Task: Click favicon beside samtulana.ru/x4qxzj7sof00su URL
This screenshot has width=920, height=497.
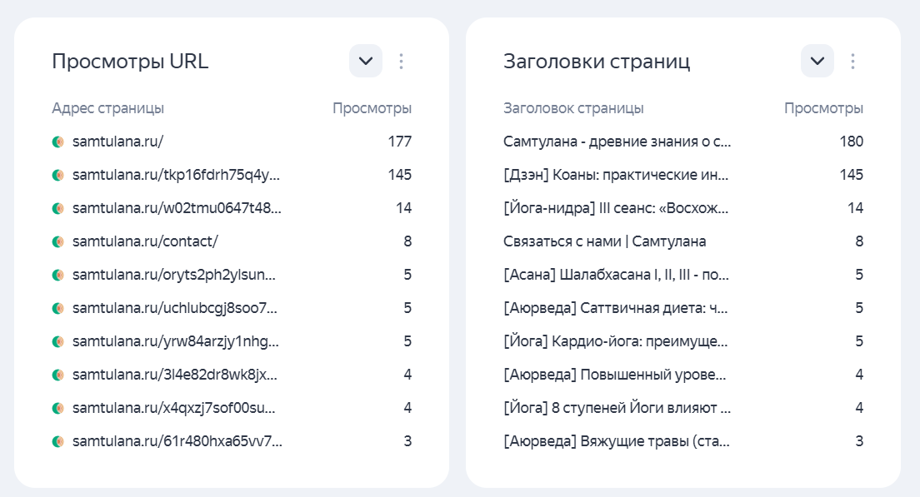Action: point(58,408)
